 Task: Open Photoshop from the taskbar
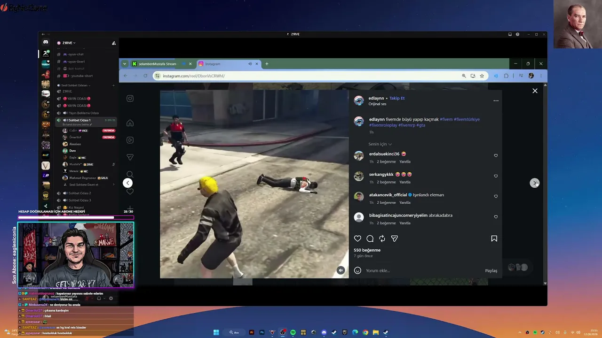(x=262, y=332)
